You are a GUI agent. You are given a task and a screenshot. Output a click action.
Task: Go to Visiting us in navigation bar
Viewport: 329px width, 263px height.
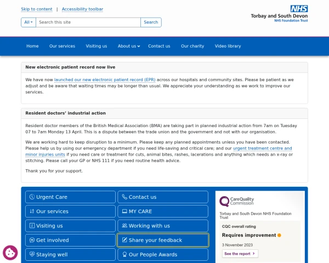tap(97, 46)
